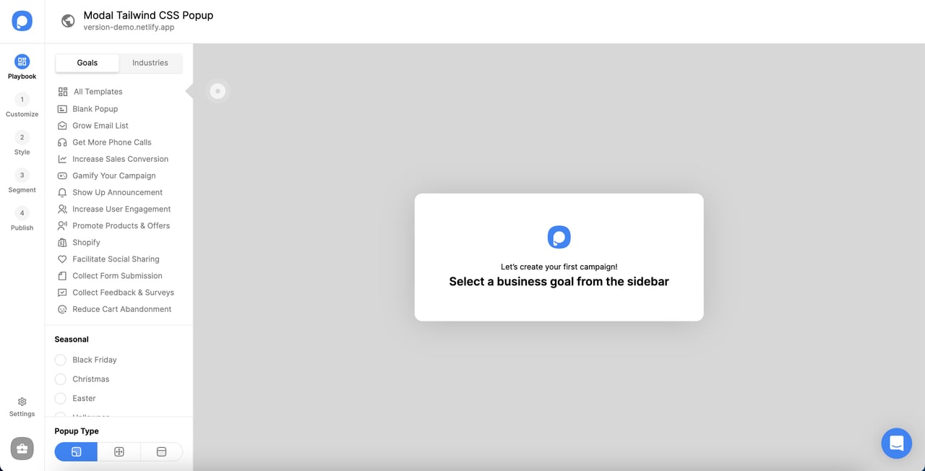The height and width of the screenshot is (471, 925).
Task: Click the Collect Form Submission icon
Action: click(x=62, y=276)
